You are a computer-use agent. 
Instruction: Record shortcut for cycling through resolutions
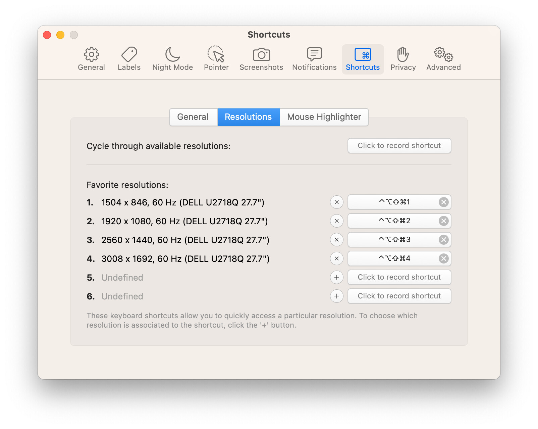pyautogui.click(x=399, y=146)
